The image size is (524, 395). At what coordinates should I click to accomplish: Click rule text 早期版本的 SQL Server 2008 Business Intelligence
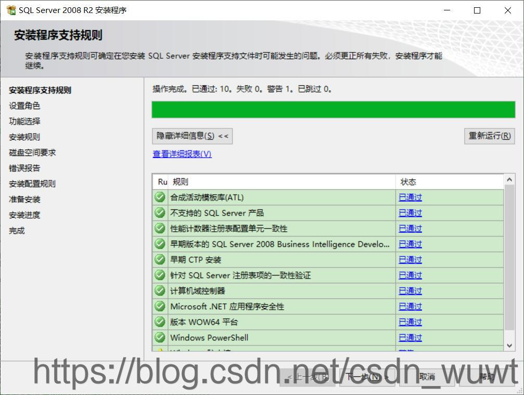click(280, 244)
